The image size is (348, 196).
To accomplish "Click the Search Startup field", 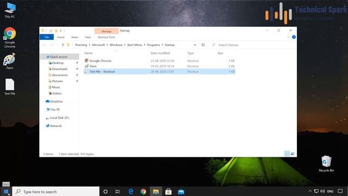I will click(x=253, y=45).
